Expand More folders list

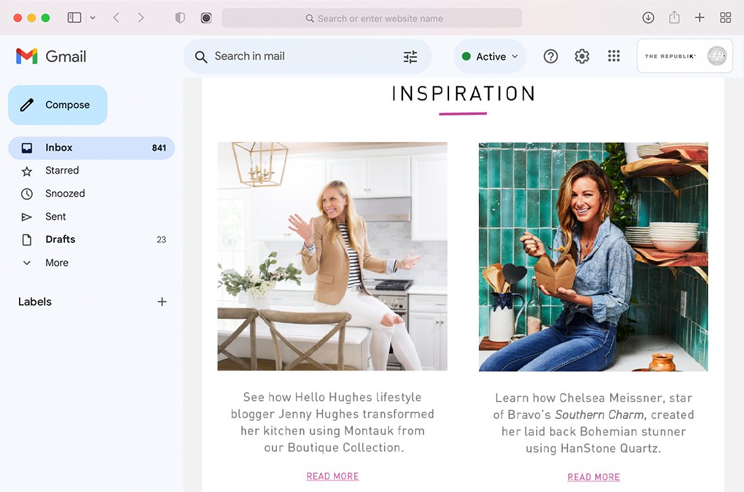click(91, 263)
